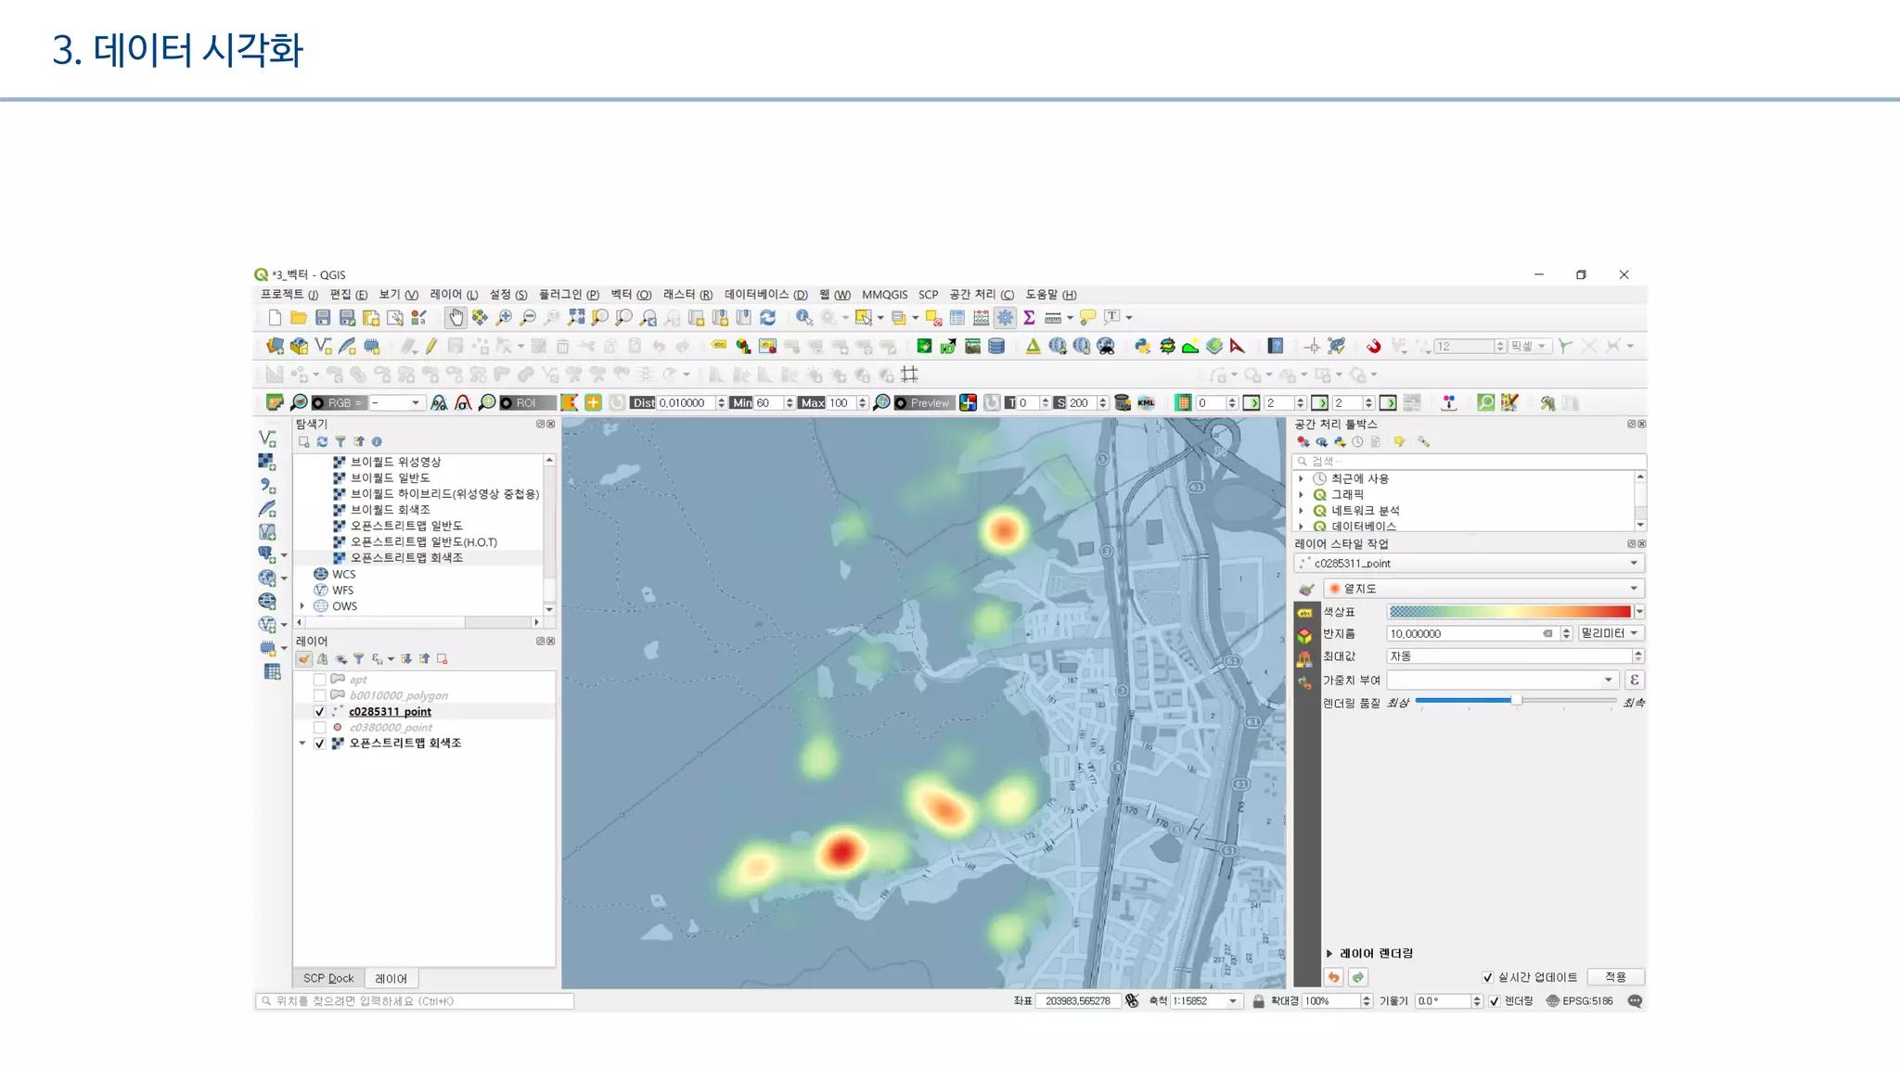Click the 색상표 color ramp bar

[x=1509, y=612]
